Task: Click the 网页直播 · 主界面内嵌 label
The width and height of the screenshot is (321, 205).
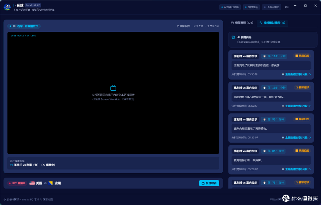Action: (x=206, y=26)
